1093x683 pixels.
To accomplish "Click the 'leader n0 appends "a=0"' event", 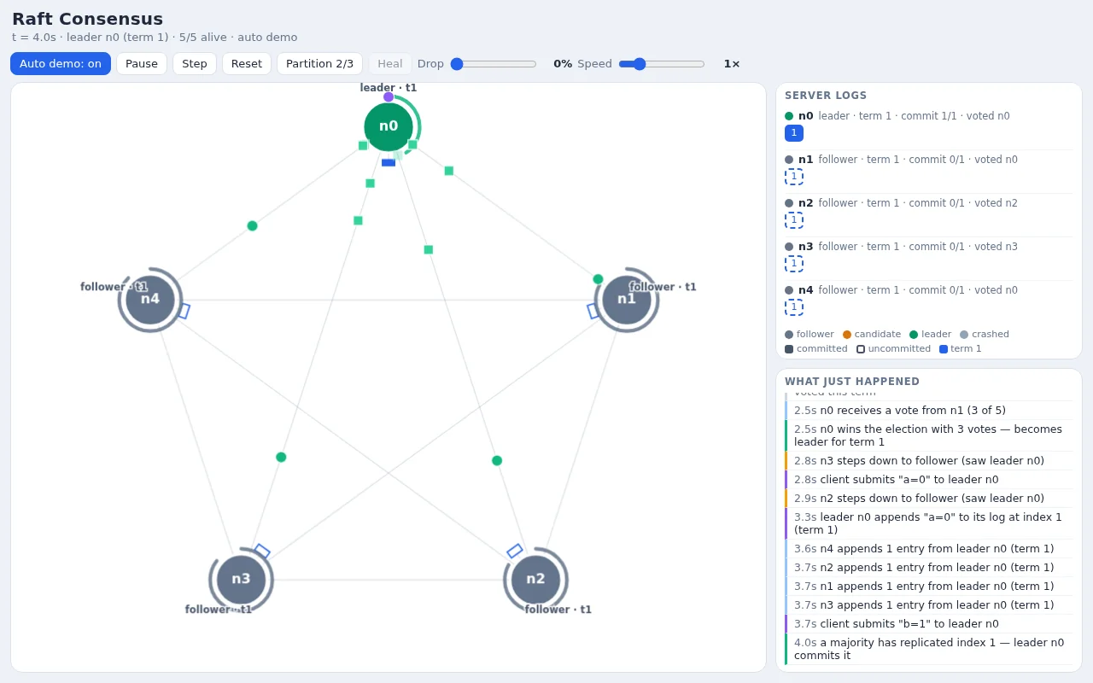I will click(x=928, y=523).
